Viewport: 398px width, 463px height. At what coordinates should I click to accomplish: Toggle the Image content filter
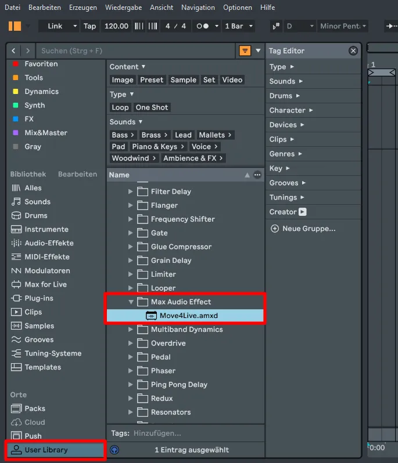pyautogui.click(x=123, y=79)
